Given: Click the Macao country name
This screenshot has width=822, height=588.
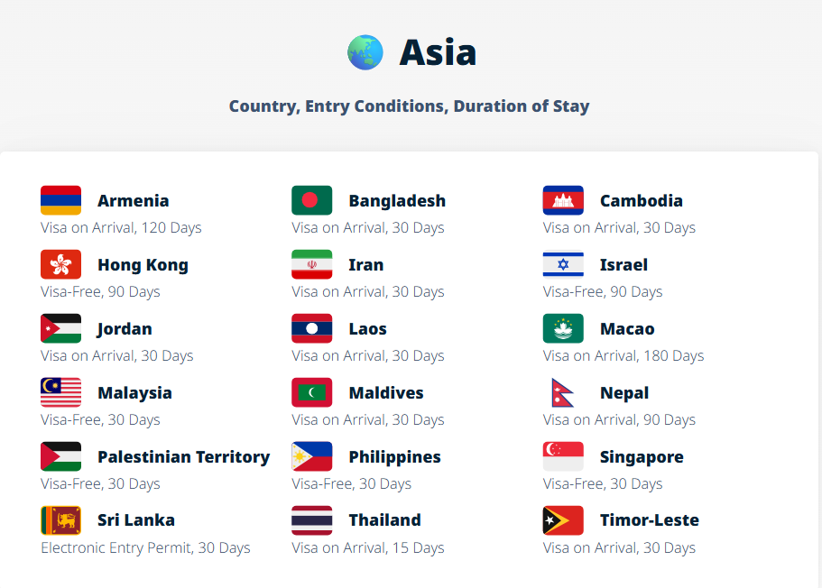Looking at the screenshot, I should (627, 329).
